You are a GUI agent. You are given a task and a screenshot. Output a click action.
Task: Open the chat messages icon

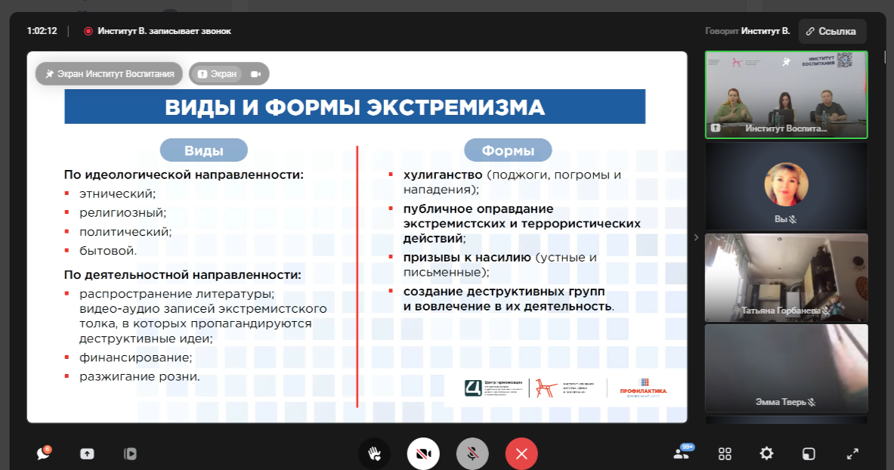click(x=44, y=453)
